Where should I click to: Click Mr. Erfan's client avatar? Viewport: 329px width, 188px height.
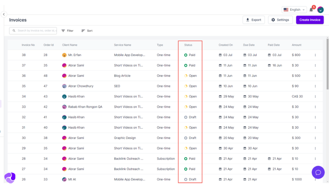[64, 55]
